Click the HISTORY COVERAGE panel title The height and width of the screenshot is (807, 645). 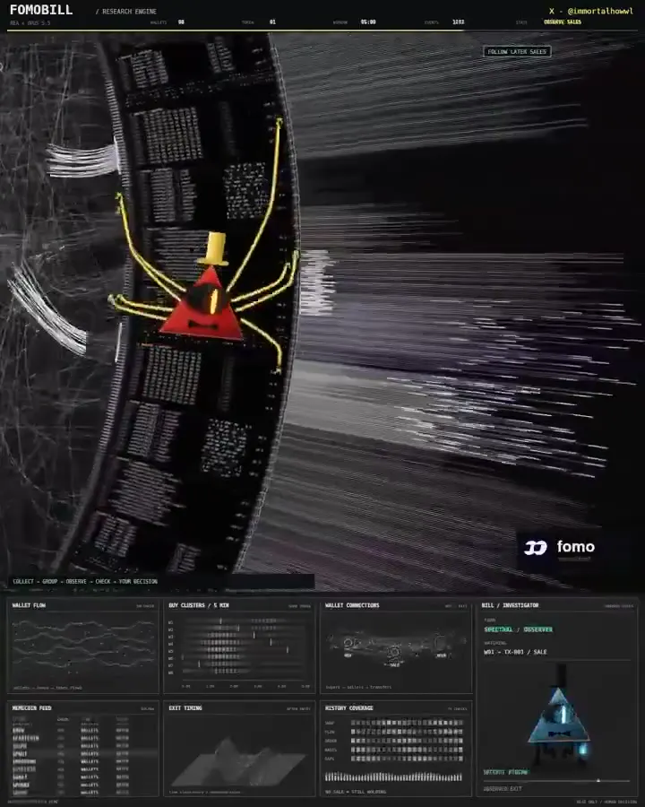click(x=349, y=708)
